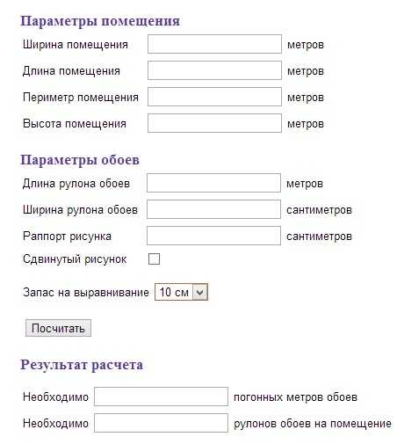397x444 pixels.
Task: Click the Параметры помещения heading
Action: pyautogui.click(x=100, y=21)
